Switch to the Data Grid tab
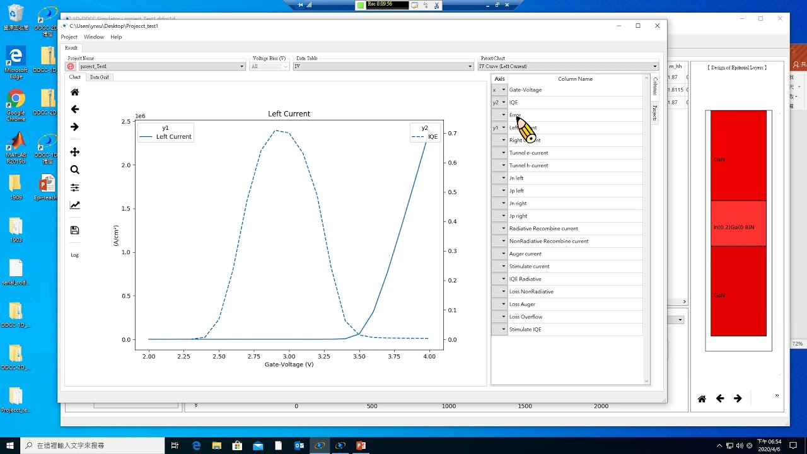 tap(99, 77)
